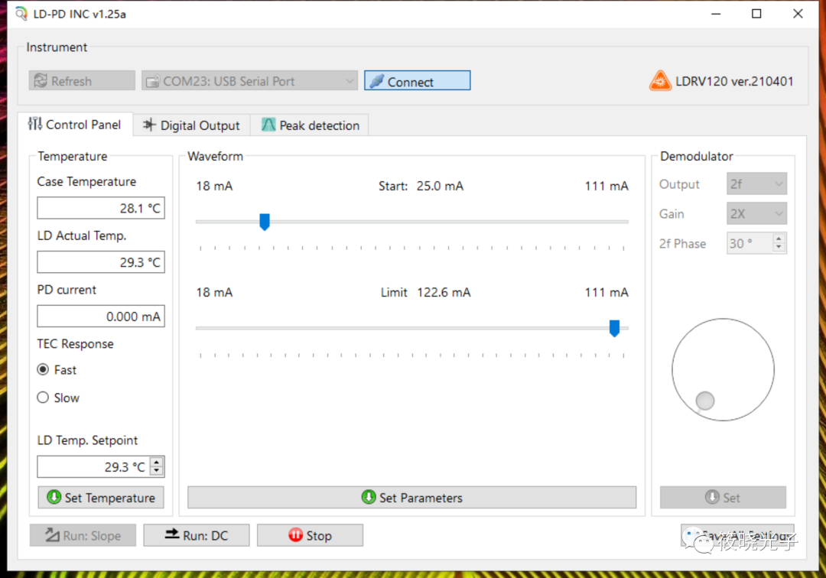Click the Run: Slope button

coord(83,536)
